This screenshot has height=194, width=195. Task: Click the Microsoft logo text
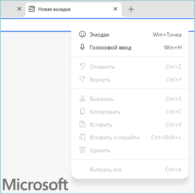click(x=35, y=184)
